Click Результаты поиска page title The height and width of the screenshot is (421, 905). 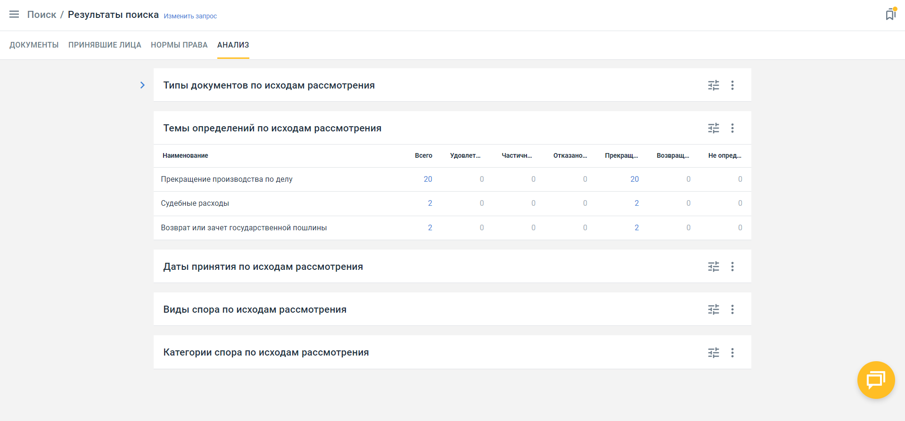click(113, 15)
